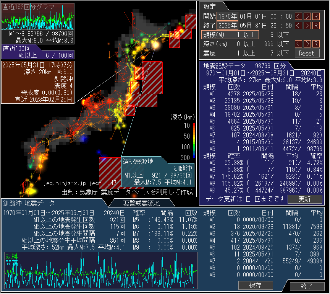
Task: Switch to the 釧路沖 地震データ tab
Action: click(29, 203)
